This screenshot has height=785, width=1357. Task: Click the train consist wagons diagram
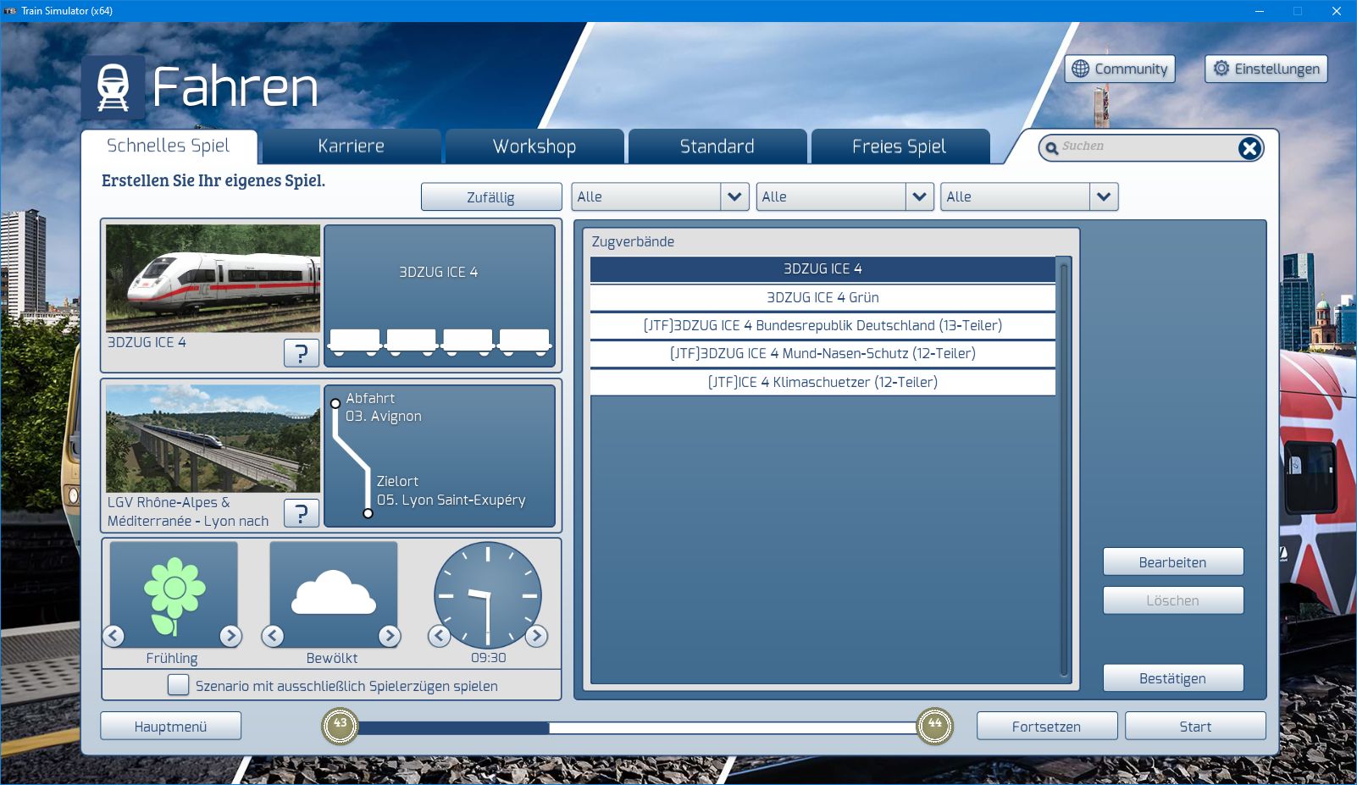point(440,340)
